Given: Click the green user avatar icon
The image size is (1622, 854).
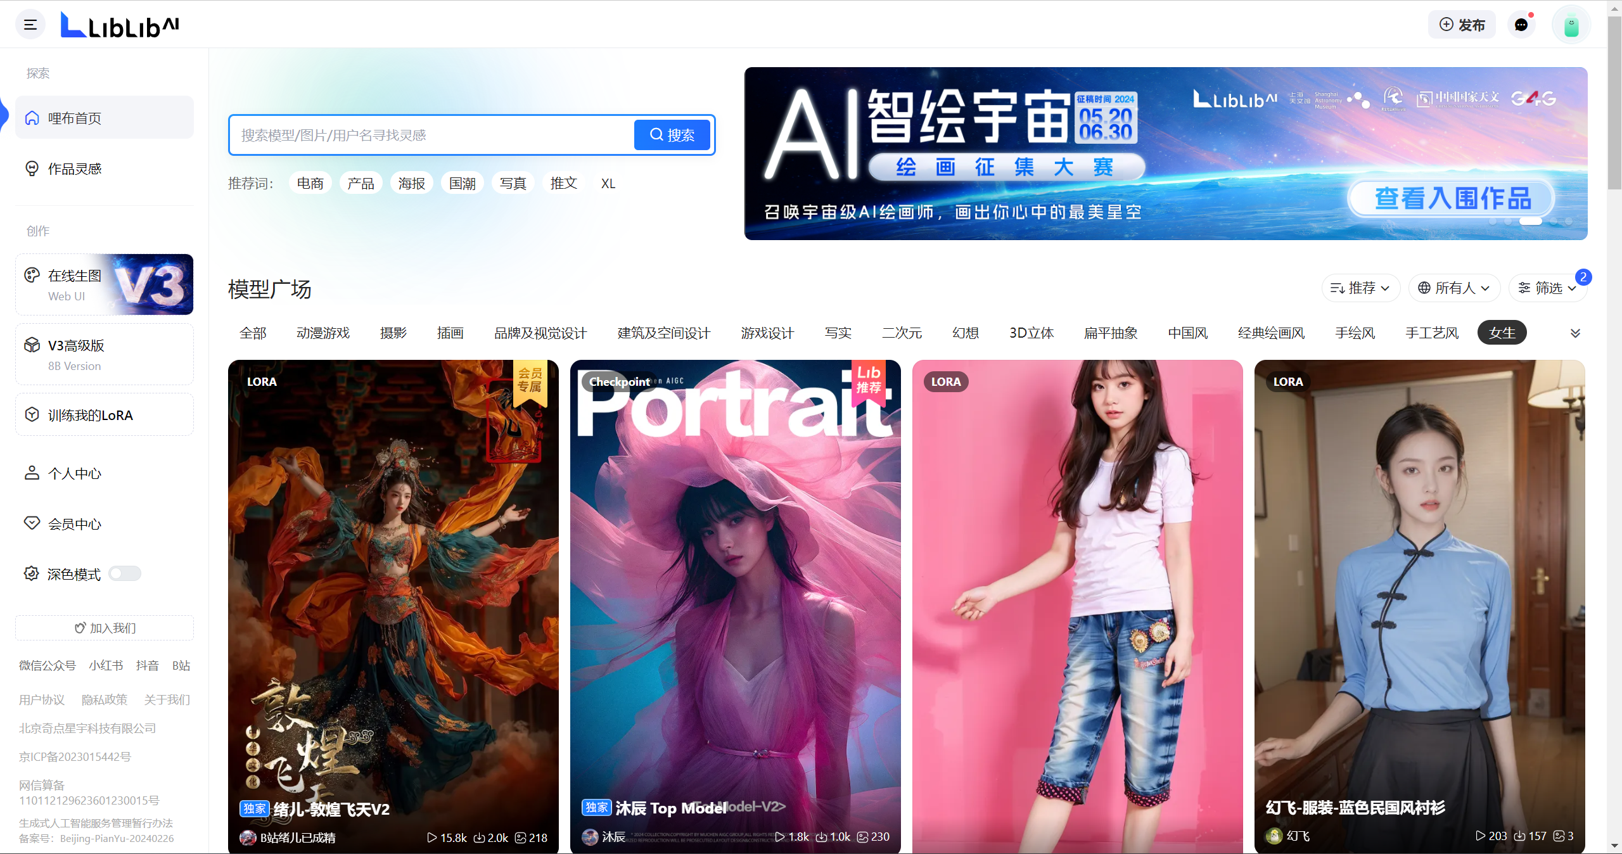Looking at the screenshot, I should [1571, 25].
